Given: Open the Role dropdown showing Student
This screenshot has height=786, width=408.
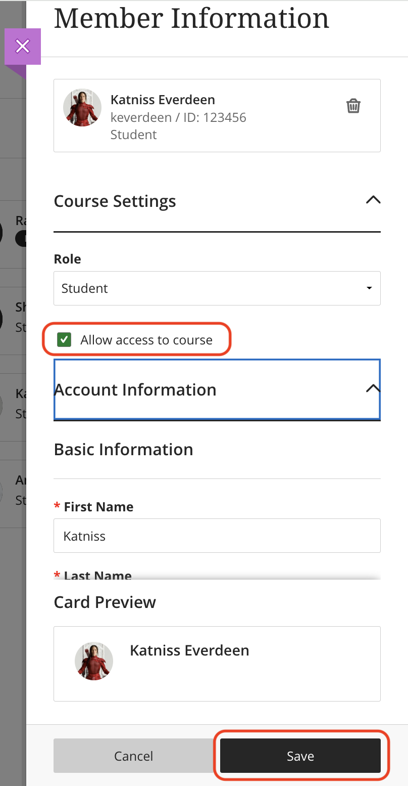Looking at the screenshot, I should point(217,288).
